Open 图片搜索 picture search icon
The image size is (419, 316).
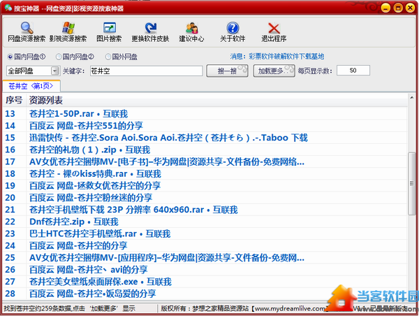coord(109,32)
